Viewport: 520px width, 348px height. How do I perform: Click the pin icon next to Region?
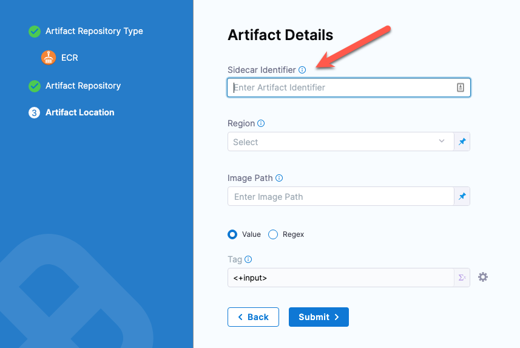point(462,142)
